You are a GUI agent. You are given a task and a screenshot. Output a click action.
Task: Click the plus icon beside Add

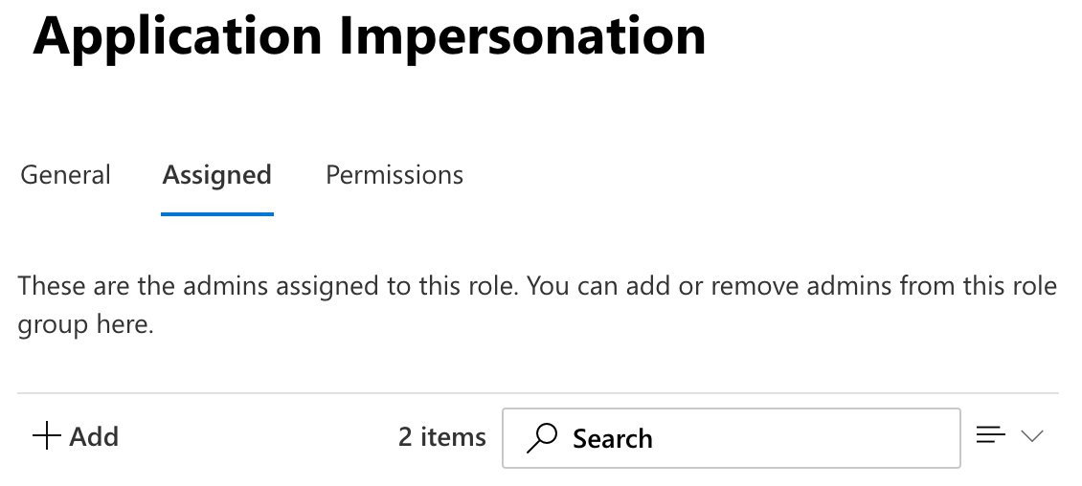click(44, 437)
